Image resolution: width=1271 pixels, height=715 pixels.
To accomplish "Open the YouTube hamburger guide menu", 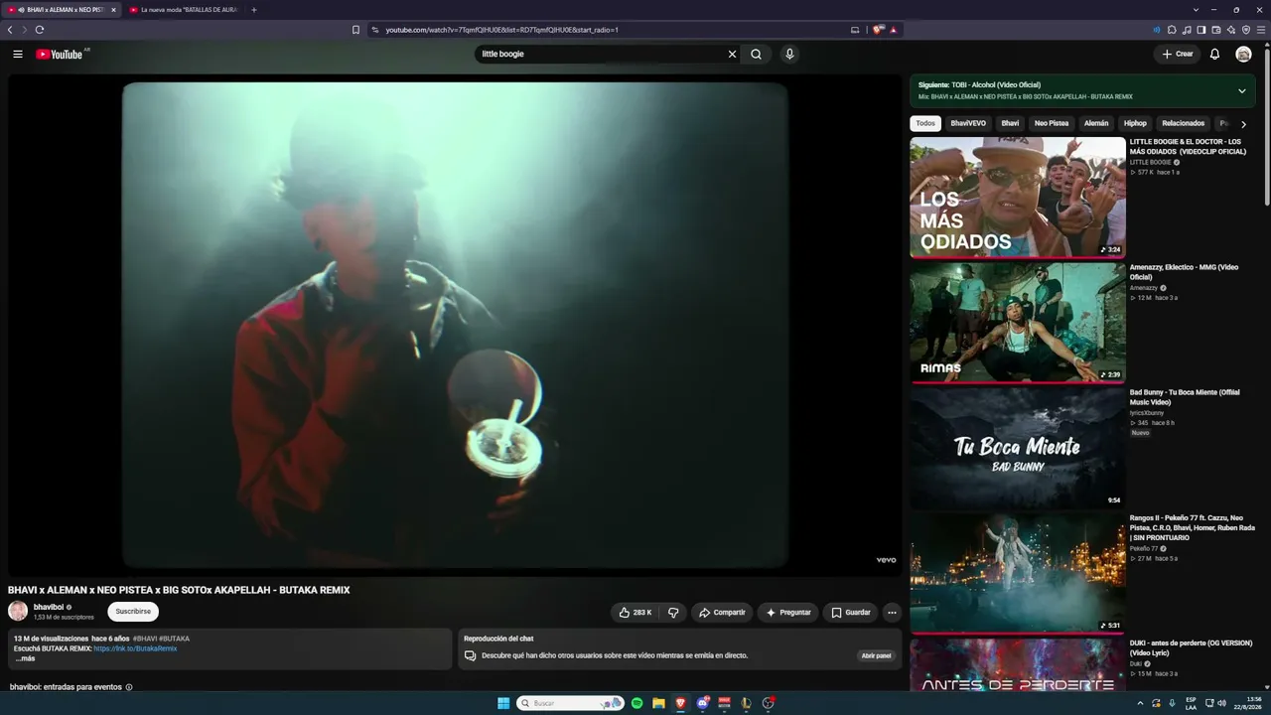I will point(18,55).
